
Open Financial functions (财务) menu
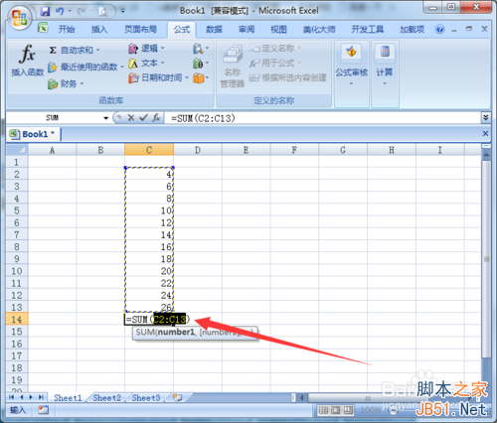(66, 83)
